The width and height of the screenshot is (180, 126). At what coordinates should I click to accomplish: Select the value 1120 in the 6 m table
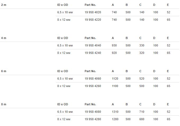pyautogui.click(x=115, y=79)
